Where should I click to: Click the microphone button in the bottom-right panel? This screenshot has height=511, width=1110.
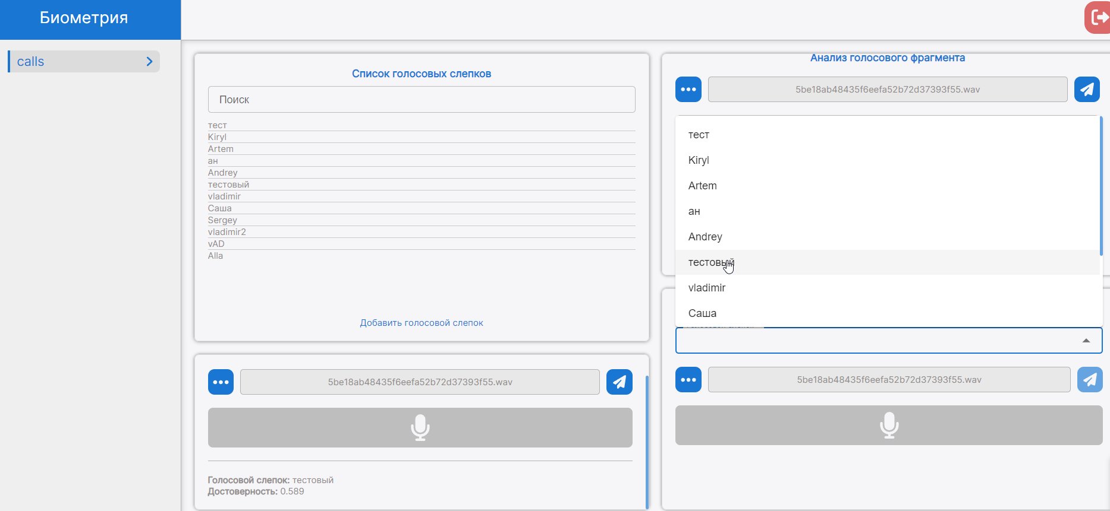click(888, 425)
